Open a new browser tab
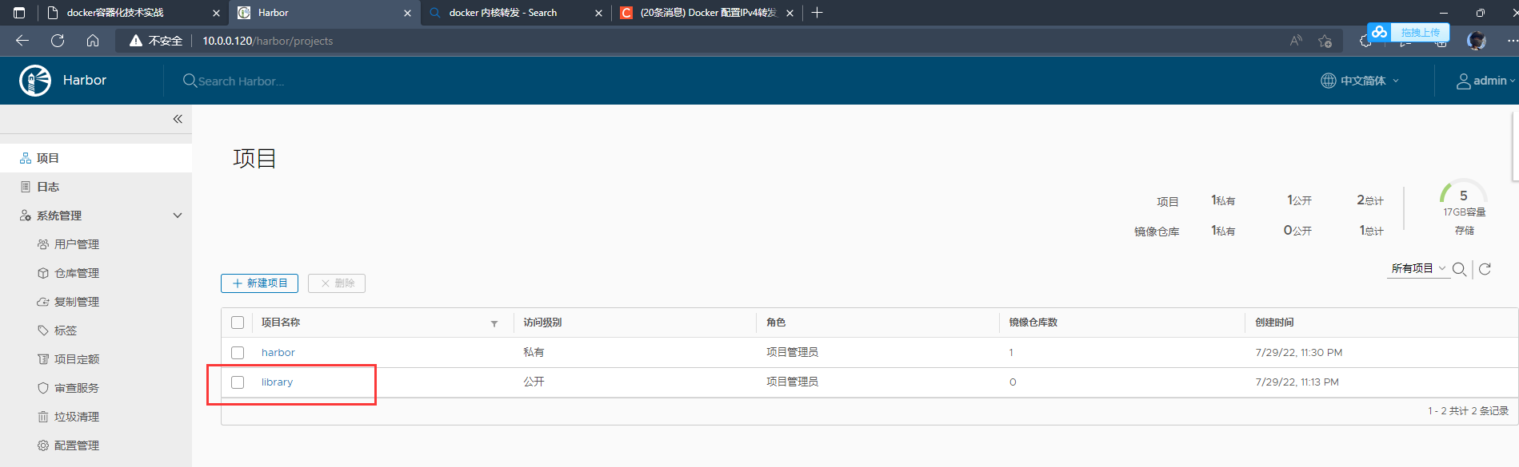Image resolution: width=1519 pixels, height=467 pixels. [817, 13]
